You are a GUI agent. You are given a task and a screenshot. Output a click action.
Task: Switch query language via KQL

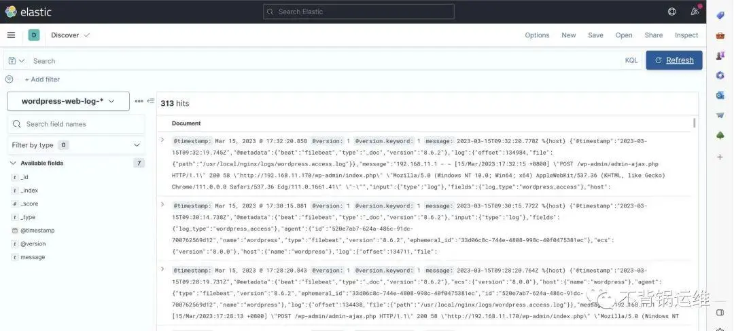coord(631,60)
